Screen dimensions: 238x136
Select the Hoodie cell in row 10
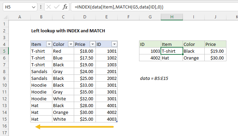41,85
